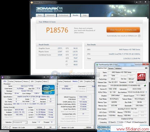The width and height of the screenshot is (150, 132).
Task: Click the CAS# Latency 10.0 clocks value
Action: (83, 102)
